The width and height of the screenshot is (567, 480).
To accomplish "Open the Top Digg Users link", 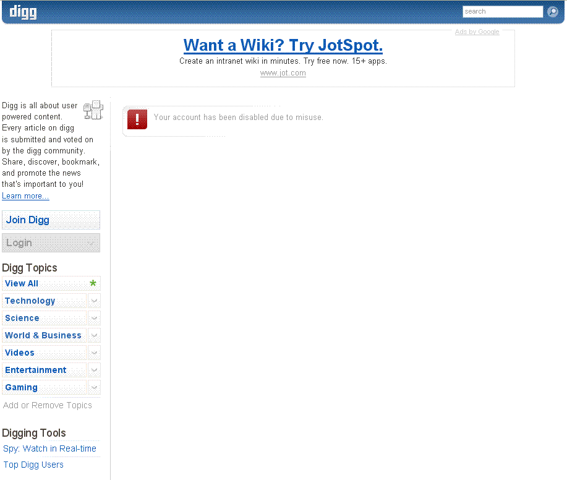I will click(x=33, y=465).
